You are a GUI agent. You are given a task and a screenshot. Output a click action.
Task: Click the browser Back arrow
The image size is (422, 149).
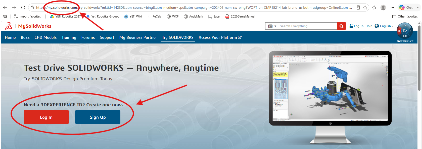tap(5, 7)
